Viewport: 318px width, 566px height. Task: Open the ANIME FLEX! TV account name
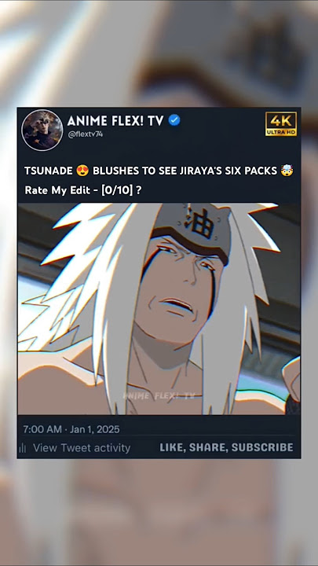[x=115, y=121]
